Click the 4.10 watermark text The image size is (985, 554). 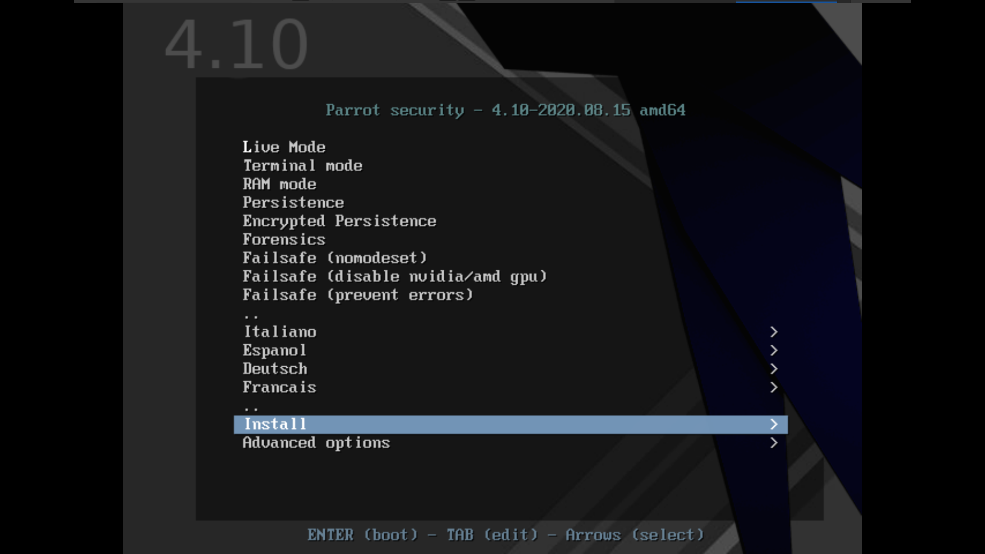[x=237, y=44]
